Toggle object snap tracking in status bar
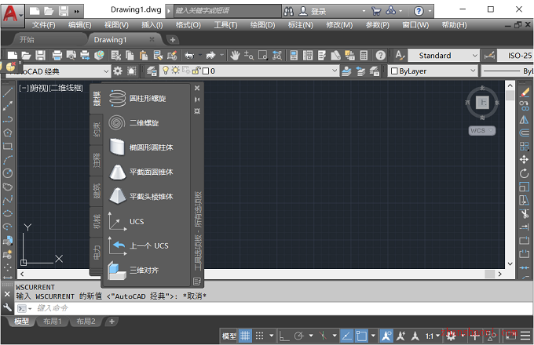Screen dimensions: 534x345 346,336
